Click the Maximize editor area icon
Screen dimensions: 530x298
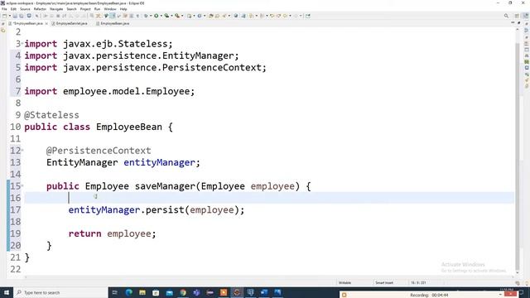(x=519, y=23)
